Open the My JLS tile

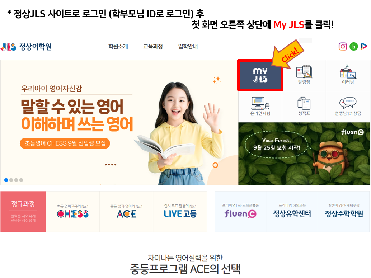click(260, 75)
